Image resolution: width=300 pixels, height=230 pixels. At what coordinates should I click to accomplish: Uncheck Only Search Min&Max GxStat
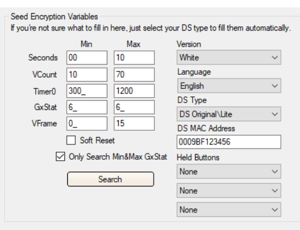[x=60, y=156]
